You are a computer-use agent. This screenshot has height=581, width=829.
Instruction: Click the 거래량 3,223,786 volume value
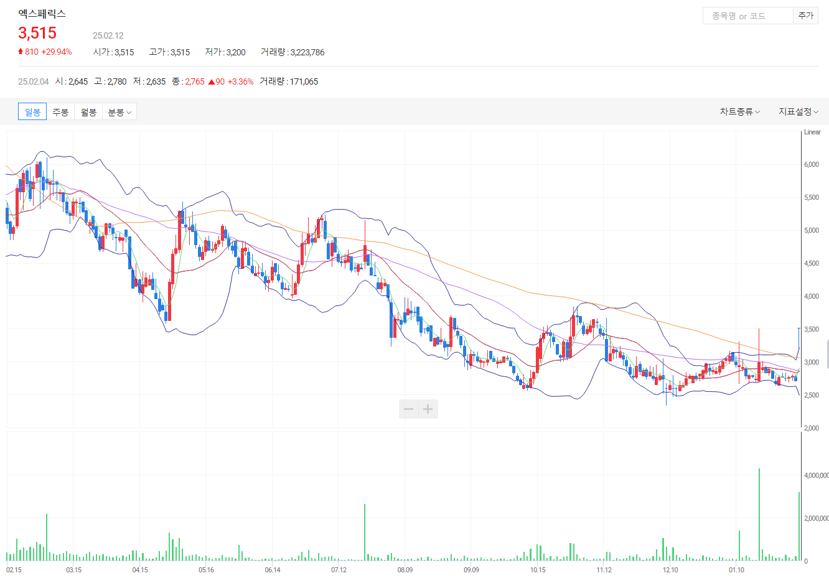tap(293, 52)
